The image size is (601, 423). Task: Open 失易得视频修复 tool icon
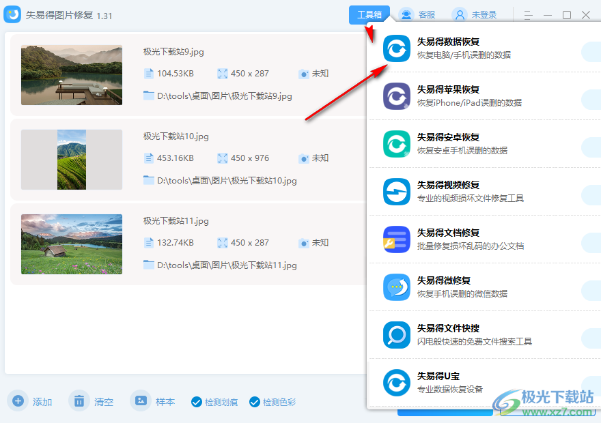(397, 192)
